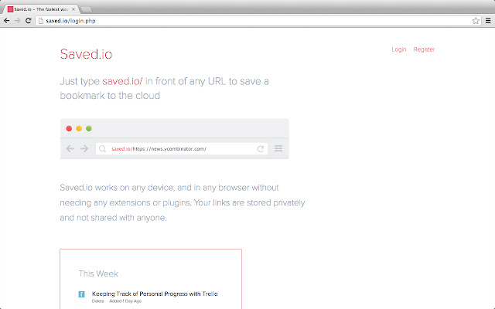Click the Saved.io logo heading
This screenshot has height=309, width=495.
[86, 54]
